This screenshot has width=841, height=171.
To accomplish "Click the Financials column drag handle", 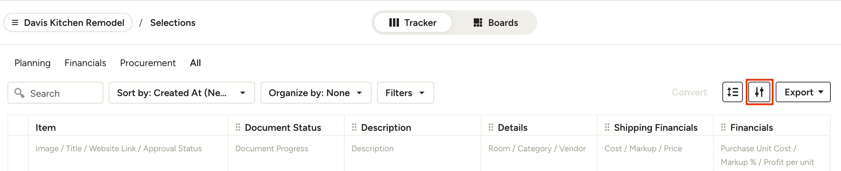I will coord(723,127).
